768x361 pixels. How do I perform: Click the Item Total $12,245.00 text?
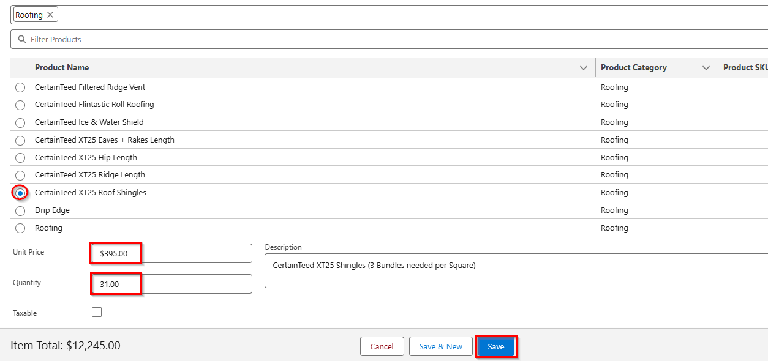(x=66, y=345)
